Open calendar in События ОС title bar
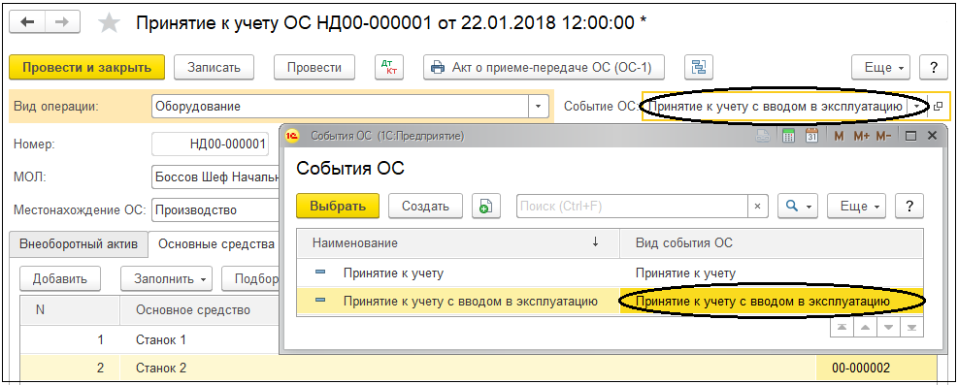The image size is (958, 385). pos(811,136)
